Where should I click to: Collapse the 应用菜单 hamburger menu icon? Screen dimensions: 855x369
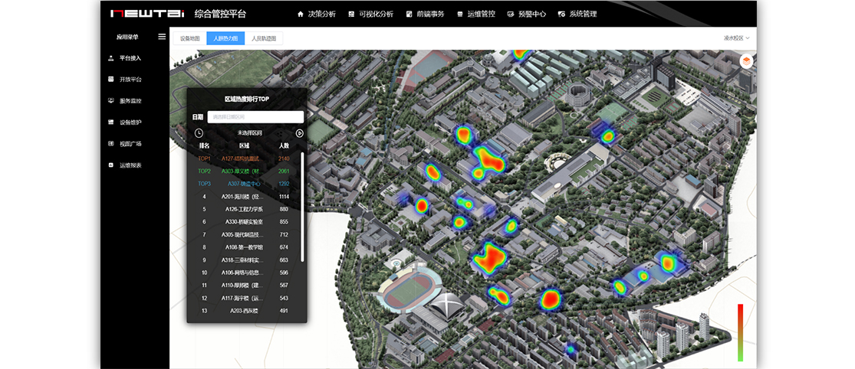[x=162, y=36]
